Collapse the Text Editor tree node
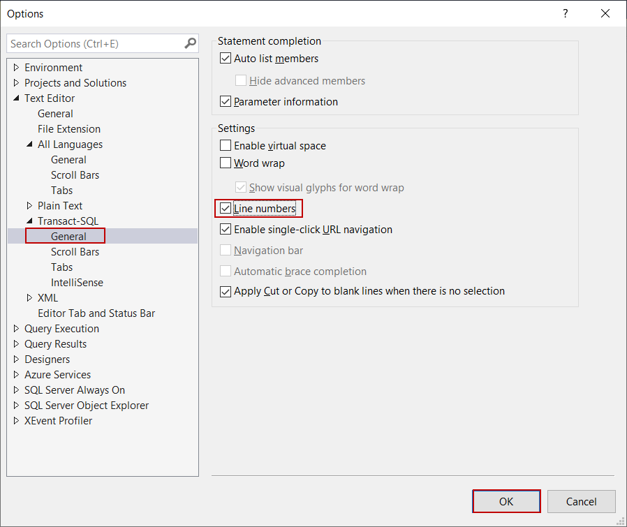This screenshot has width=627, height=527. pyautogui.click(x=17, y=98)
